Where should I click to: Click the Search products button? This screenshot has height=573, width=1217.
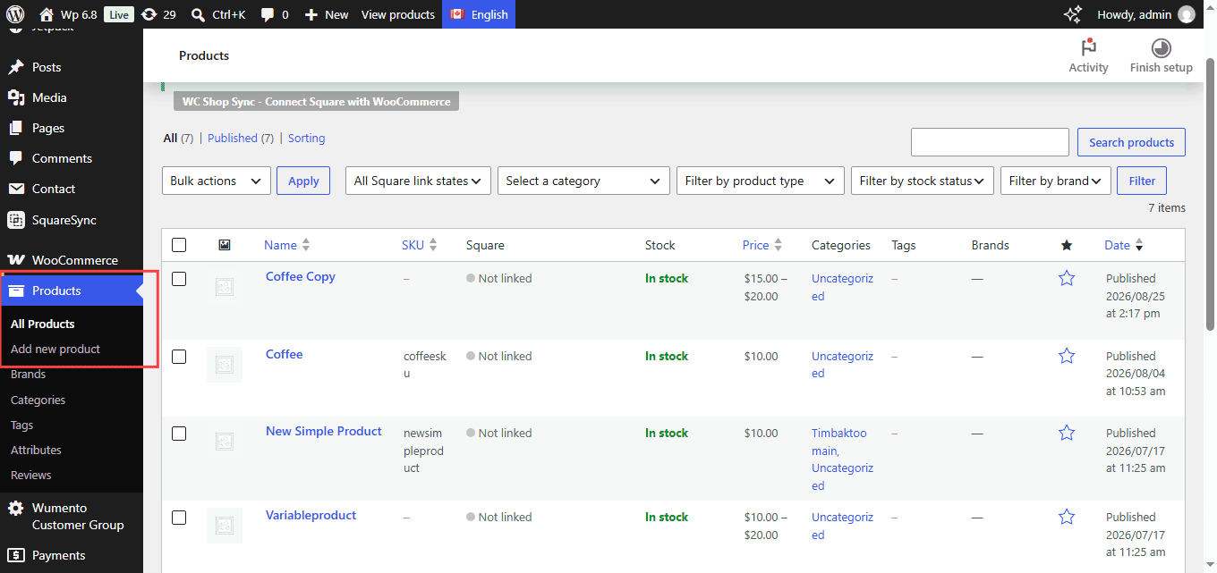click(1131, 142)
